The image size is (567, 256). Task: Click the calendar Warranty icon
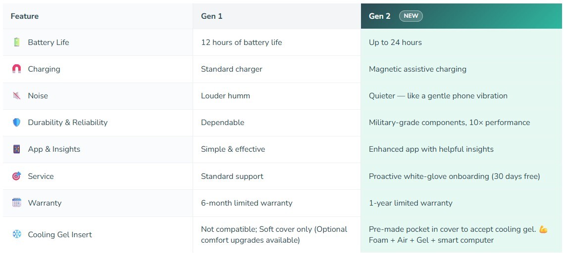(x=17, y=203)
